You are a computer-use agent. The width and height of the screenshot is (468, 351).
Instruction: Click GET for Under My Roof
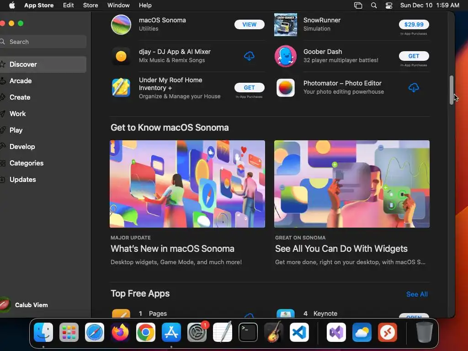249,87
